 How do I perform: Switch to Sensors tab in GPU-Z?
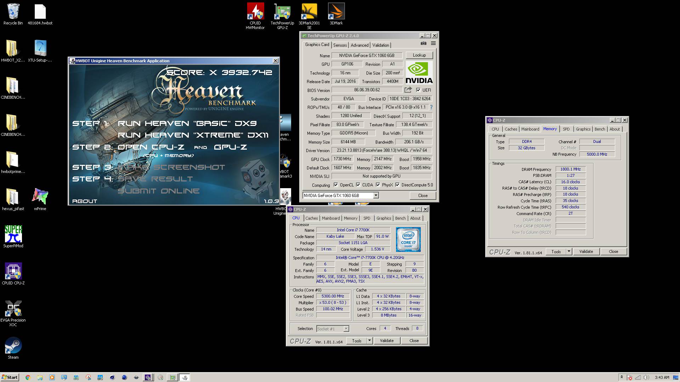(x=340, y=45)
